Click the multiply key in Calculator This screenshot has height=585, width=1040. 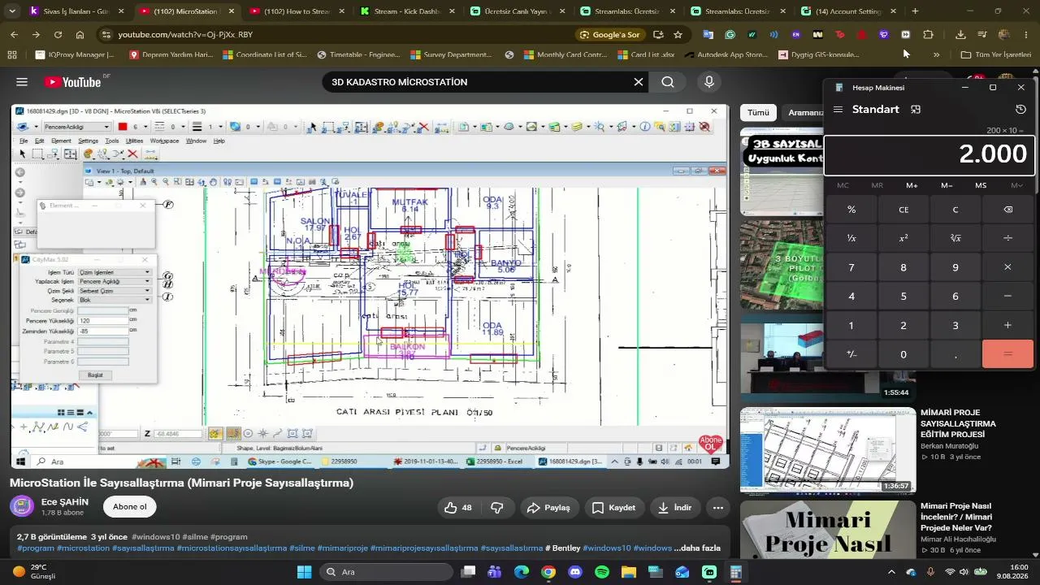pos(1007,267)
